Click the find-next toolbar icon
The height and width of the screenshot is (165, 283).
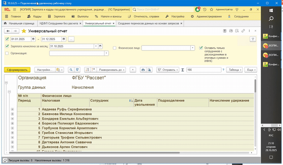tap(77, 70)
